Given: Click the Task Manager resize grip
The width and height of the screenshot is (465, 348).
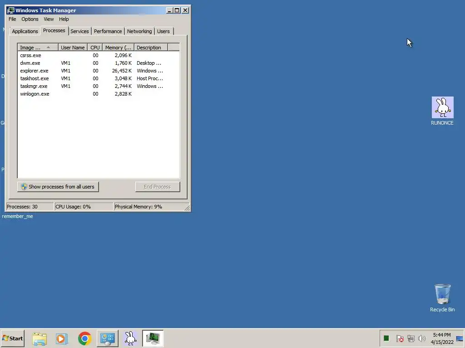Looking at the screenshot, I should [187, 208].
